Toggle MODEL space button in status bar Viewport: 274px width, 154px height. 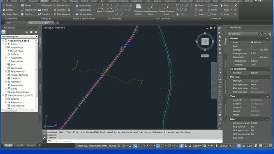point(112,146)
